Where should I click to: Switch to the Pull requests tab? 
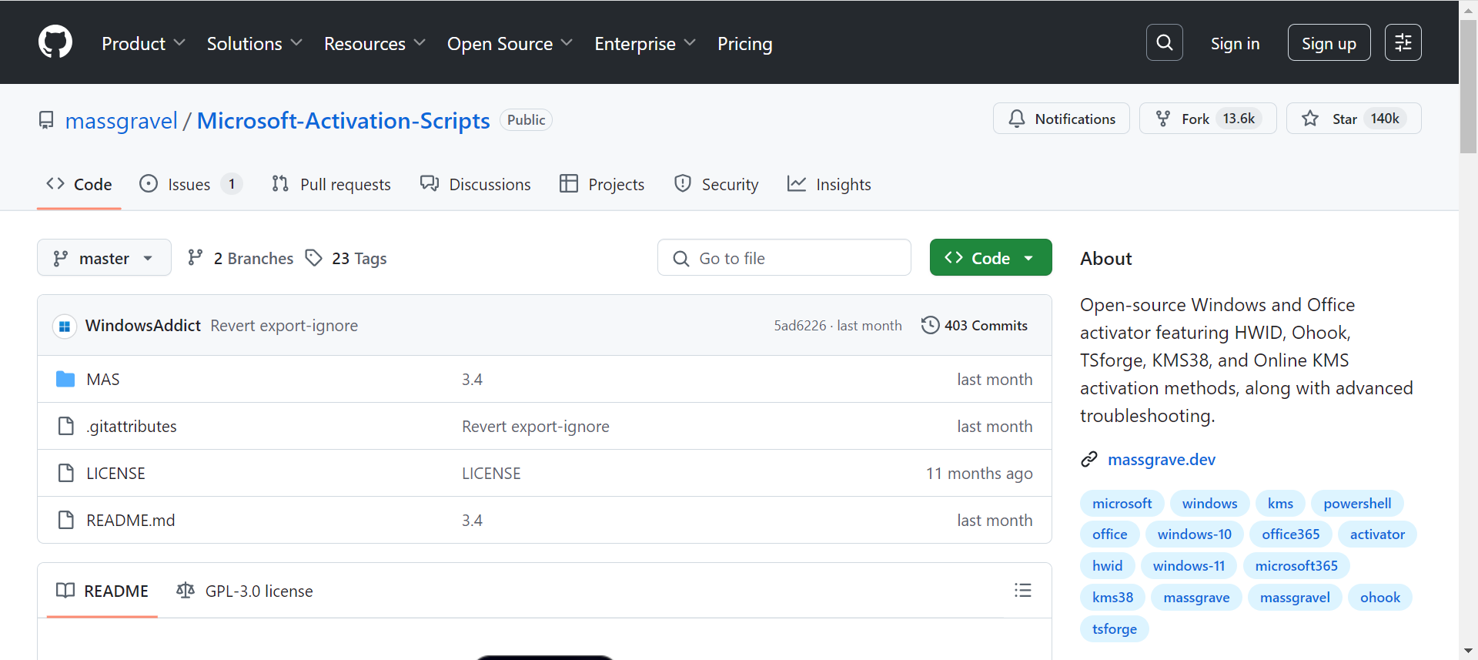point(331,184)
